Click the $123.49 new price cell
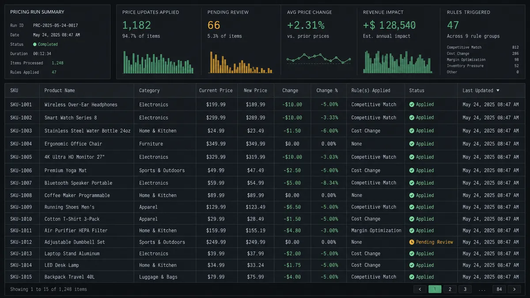The width and height of the screenshot is (530, 298). 255,207
